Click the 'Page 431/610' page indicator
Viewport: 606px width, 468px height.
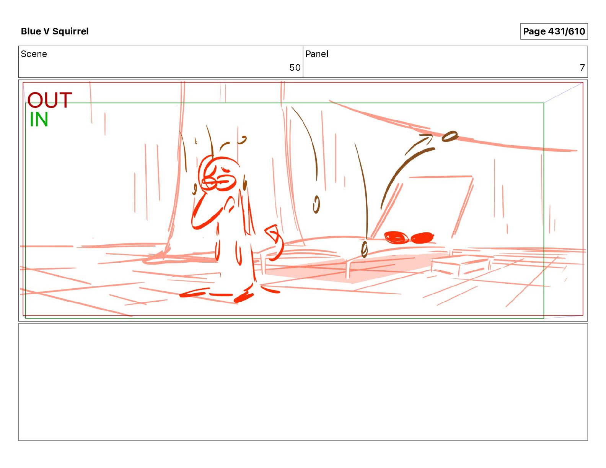pyautogui.click(x=554, y=31)
